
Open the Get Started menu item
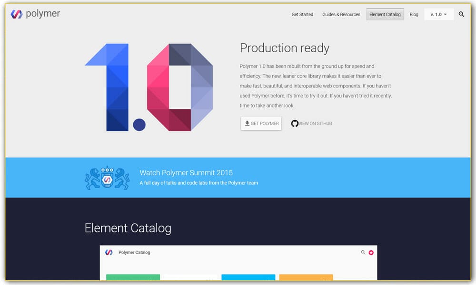click(302, 14)
